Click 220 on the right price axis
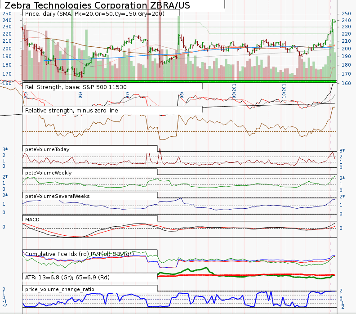Image resolution: width=356 pixels, height=314 pixels. click(346, 34)
